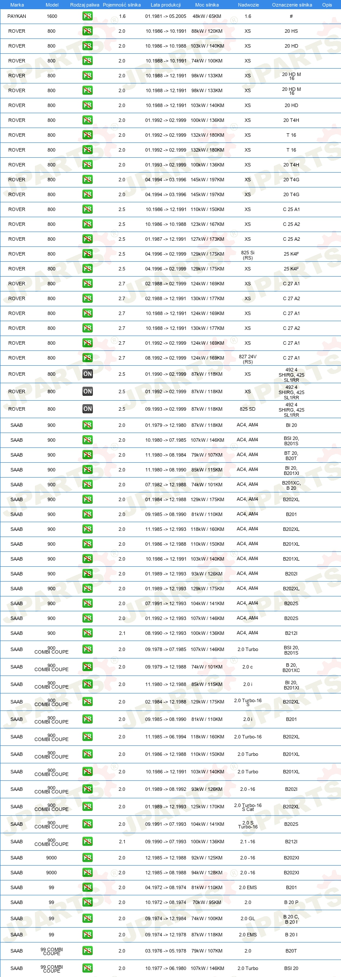Click the Nadwozie column header
341x977 pixels.
[248, 5]
